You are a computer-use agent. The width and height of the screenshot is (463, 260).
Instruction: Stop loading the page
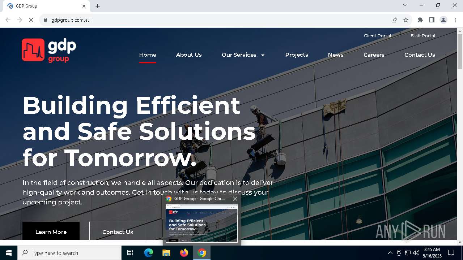31,20
